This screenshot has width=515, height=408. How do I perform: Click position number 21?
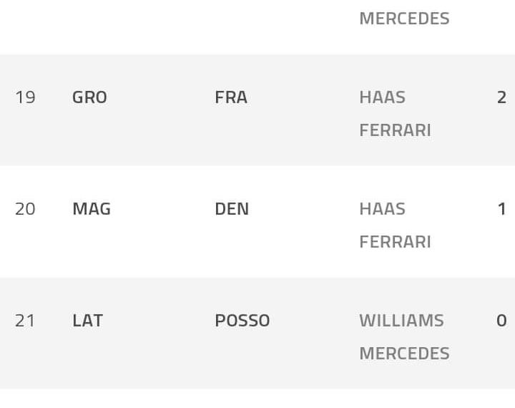[25, 321]
